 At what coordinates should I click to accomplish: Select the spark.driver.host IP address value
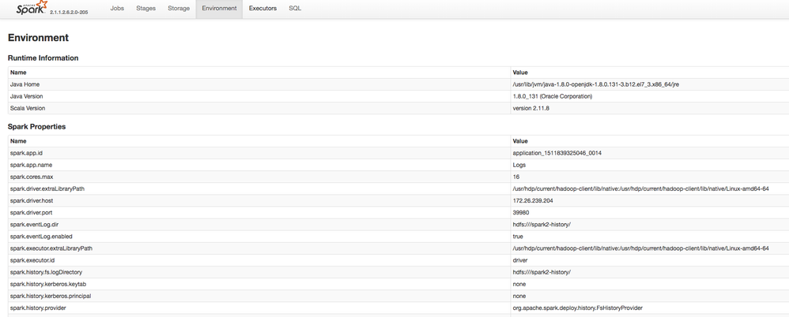point(533,200)
